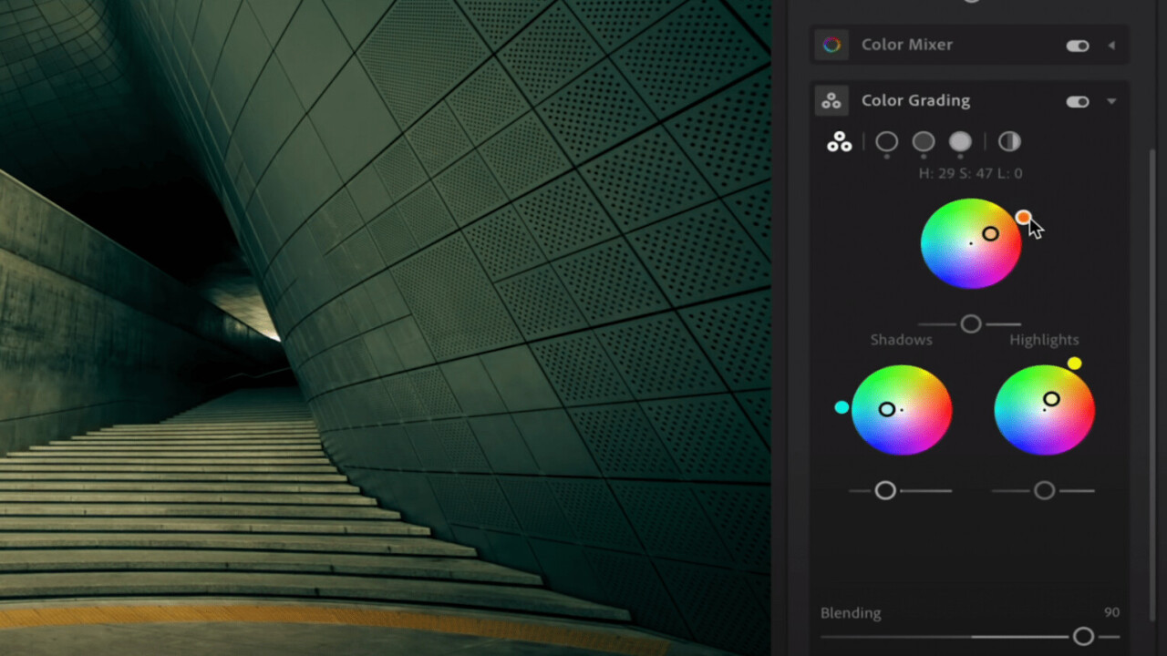Switch to the Shadows-only wheel icon
Screen dimensions: 1167x656
tap(886, 142)
